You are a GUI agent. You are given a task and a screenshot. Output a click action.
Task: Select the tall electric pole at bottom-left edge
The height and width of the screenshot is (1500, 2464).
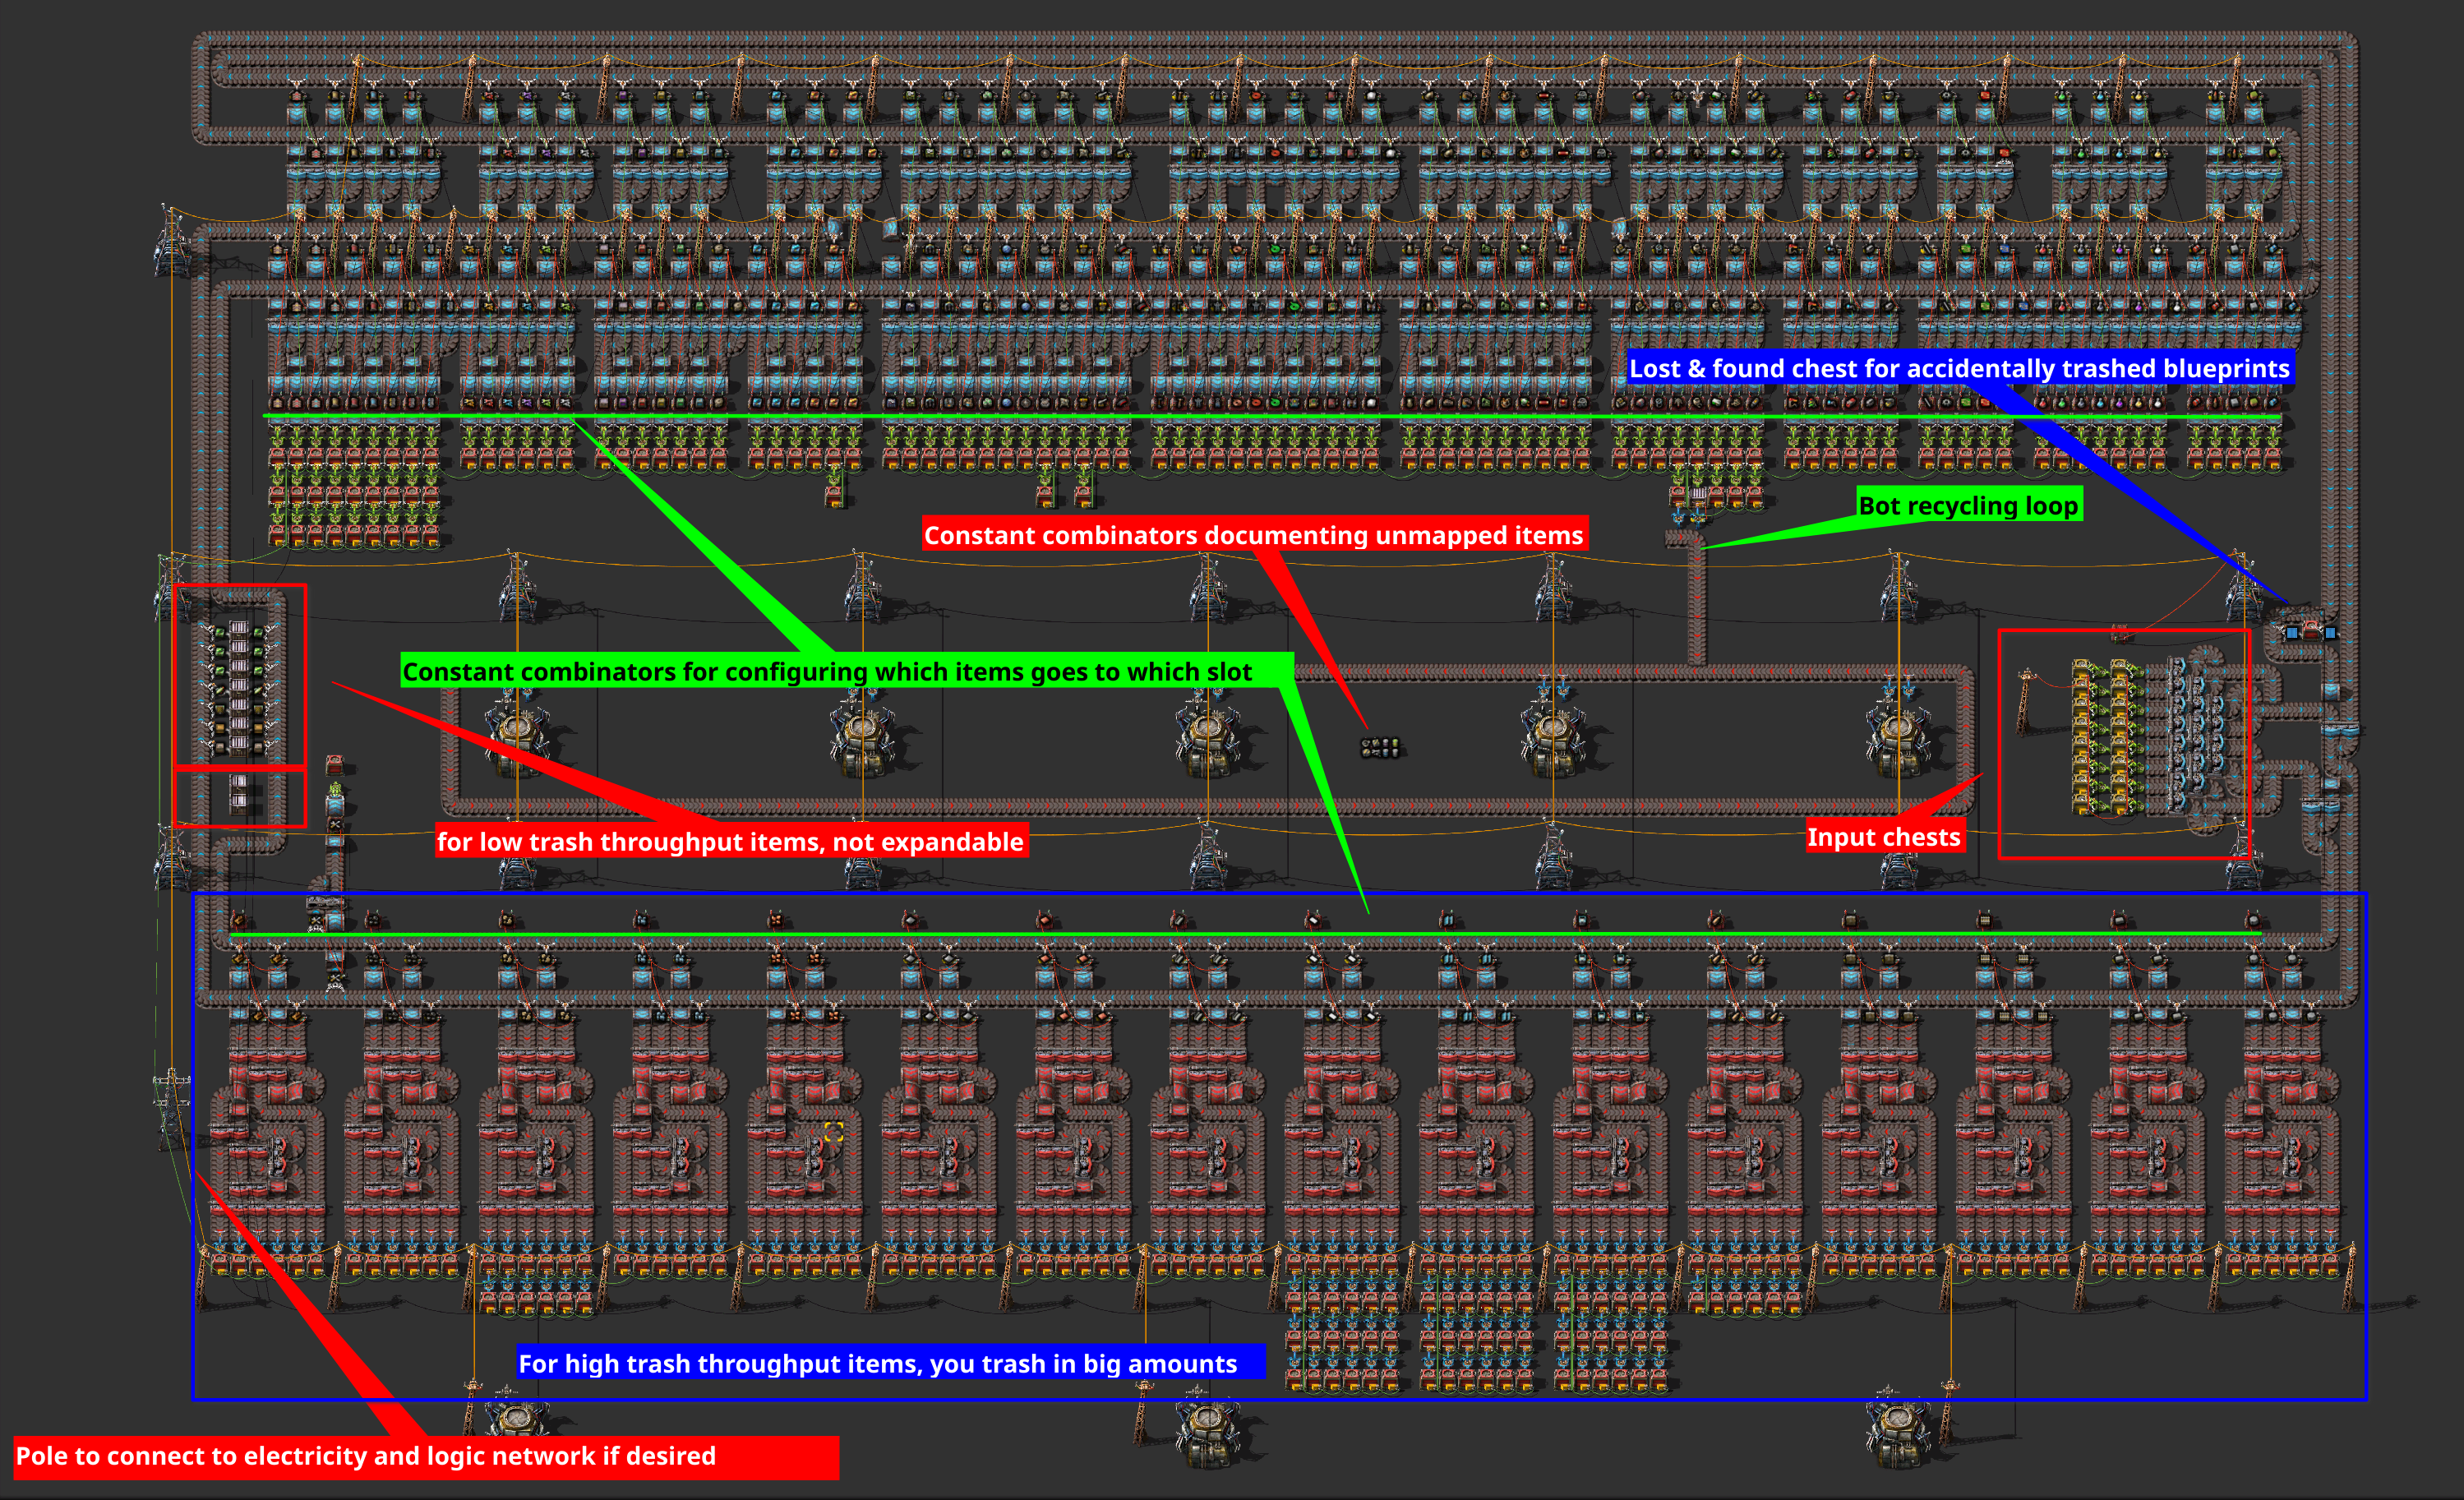click(x=172, y=1110)
